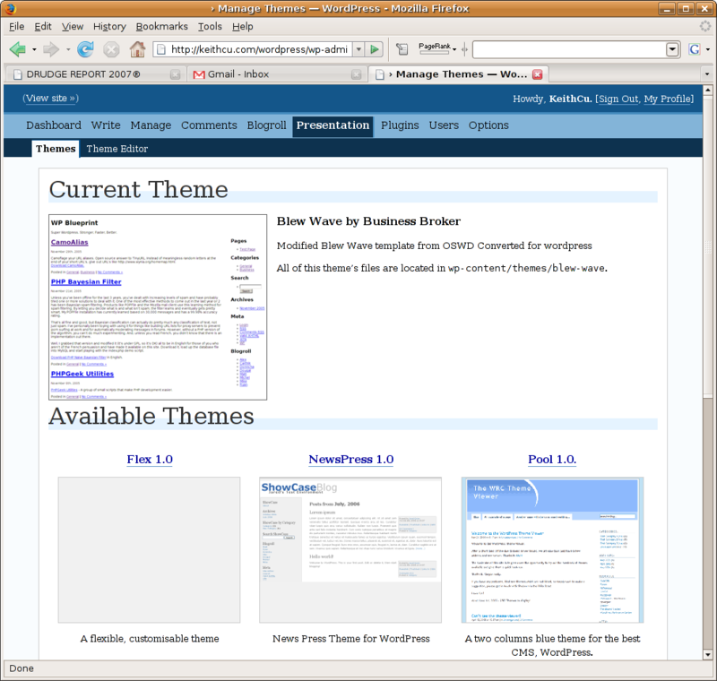Expand the search box dropdown arrow

click(x=672, y=49)
